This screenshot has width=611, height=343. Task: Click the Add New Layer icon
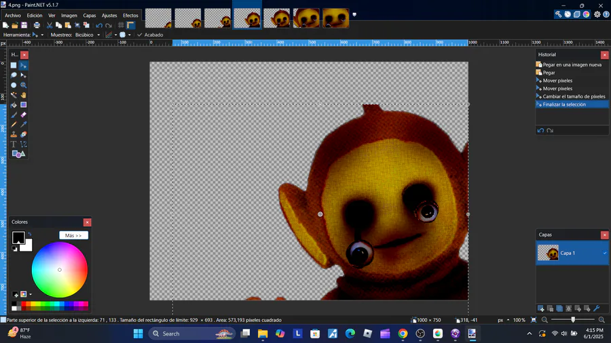(541, 309)
